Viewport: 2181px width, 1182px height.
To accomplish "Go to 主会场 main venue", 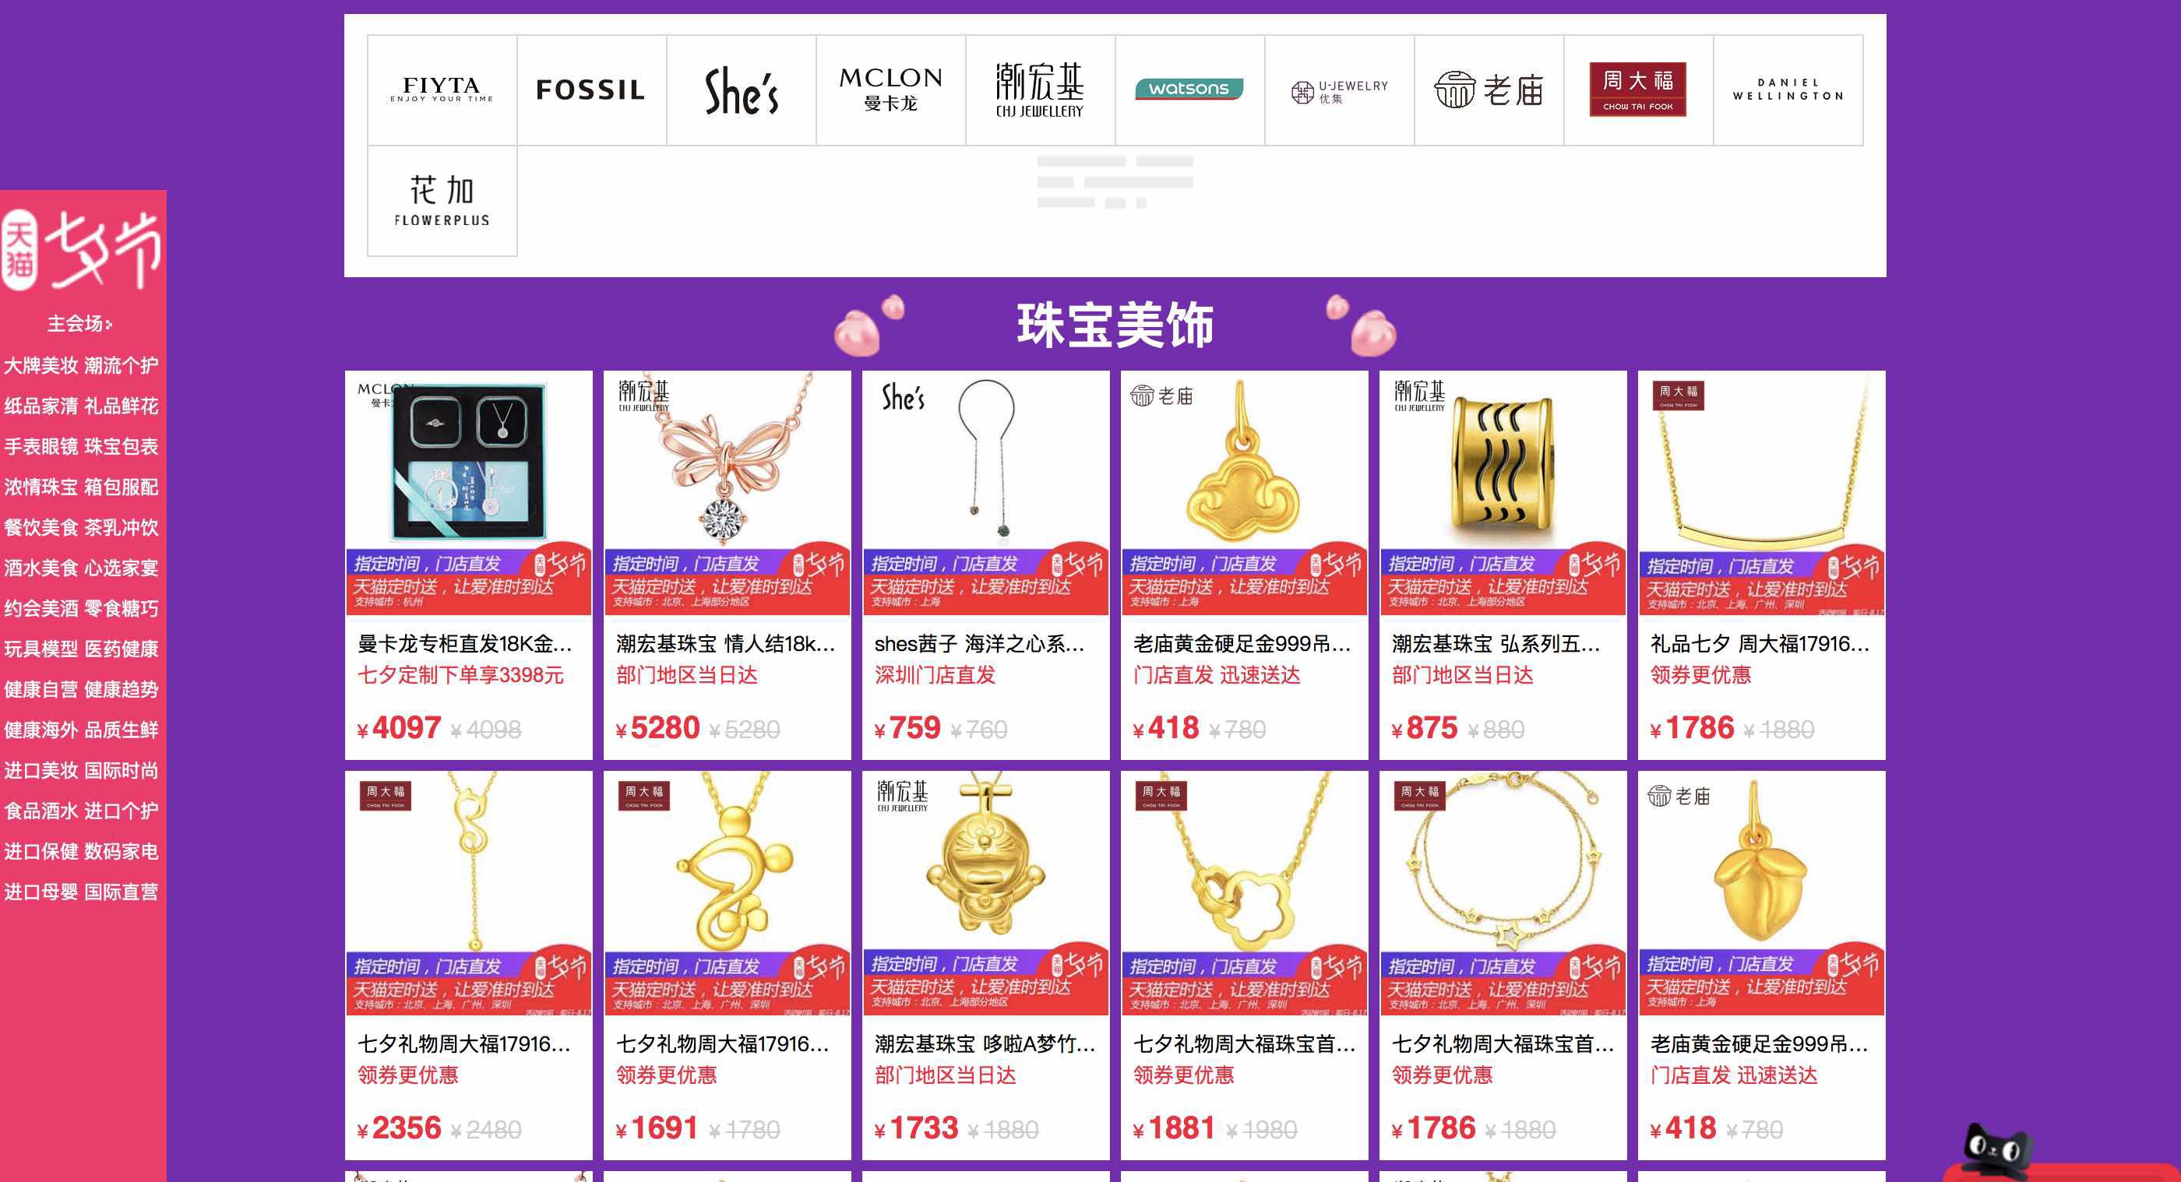I will click(79, 323).
